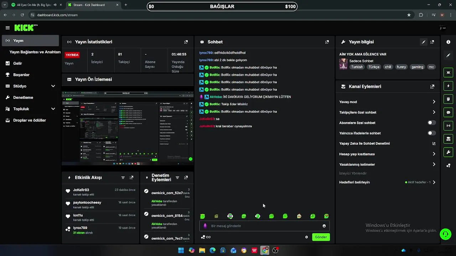The width and height of the screenshot is (456, 256).
Task: Edit stream info with the panel's pencil icon
Action: point(424,42)
